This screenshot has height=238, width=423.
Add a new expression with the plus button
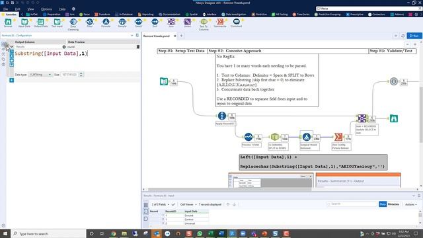(12, 80)
